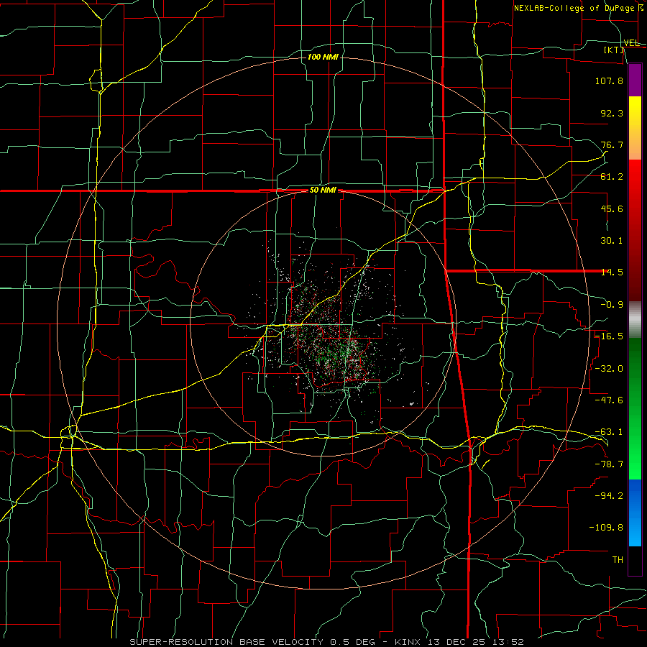
Task: Click the 100 NMI range ring label
Action: pos(323,57)
